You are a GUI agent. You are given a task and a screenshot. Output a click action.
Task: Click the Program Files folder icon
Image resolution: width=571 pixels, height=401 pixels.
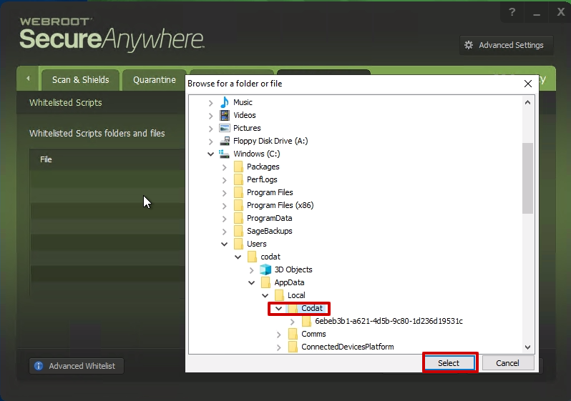tap(238, 192)
